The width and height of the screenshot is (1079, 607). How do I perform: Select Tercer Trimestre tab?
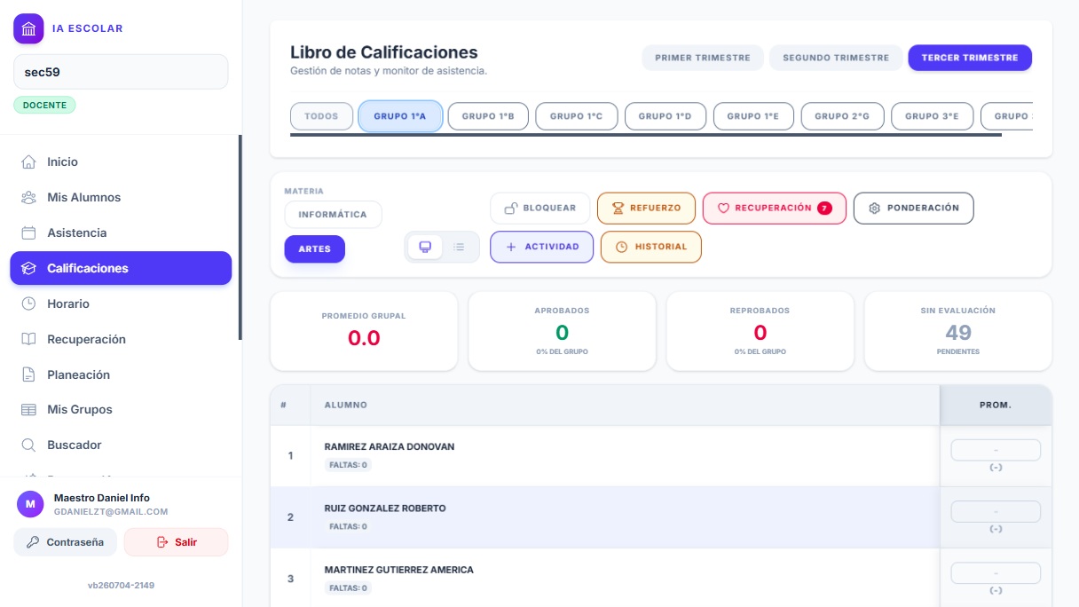click(x=970, y=58)
